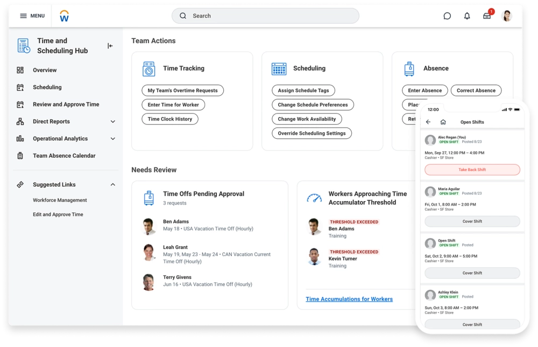The image size is (538, 347).
Task: Open the main MENU
Action: click(x=32, y=16)
